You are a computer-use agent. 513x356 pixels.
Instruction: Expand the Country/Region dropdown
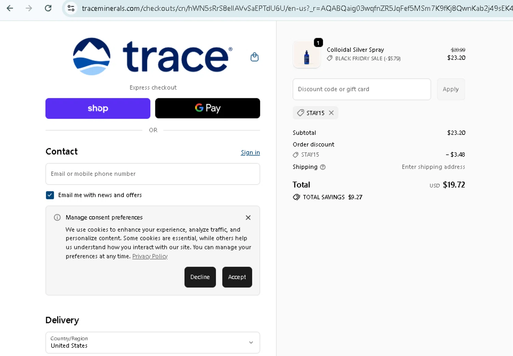pos(153,342)
